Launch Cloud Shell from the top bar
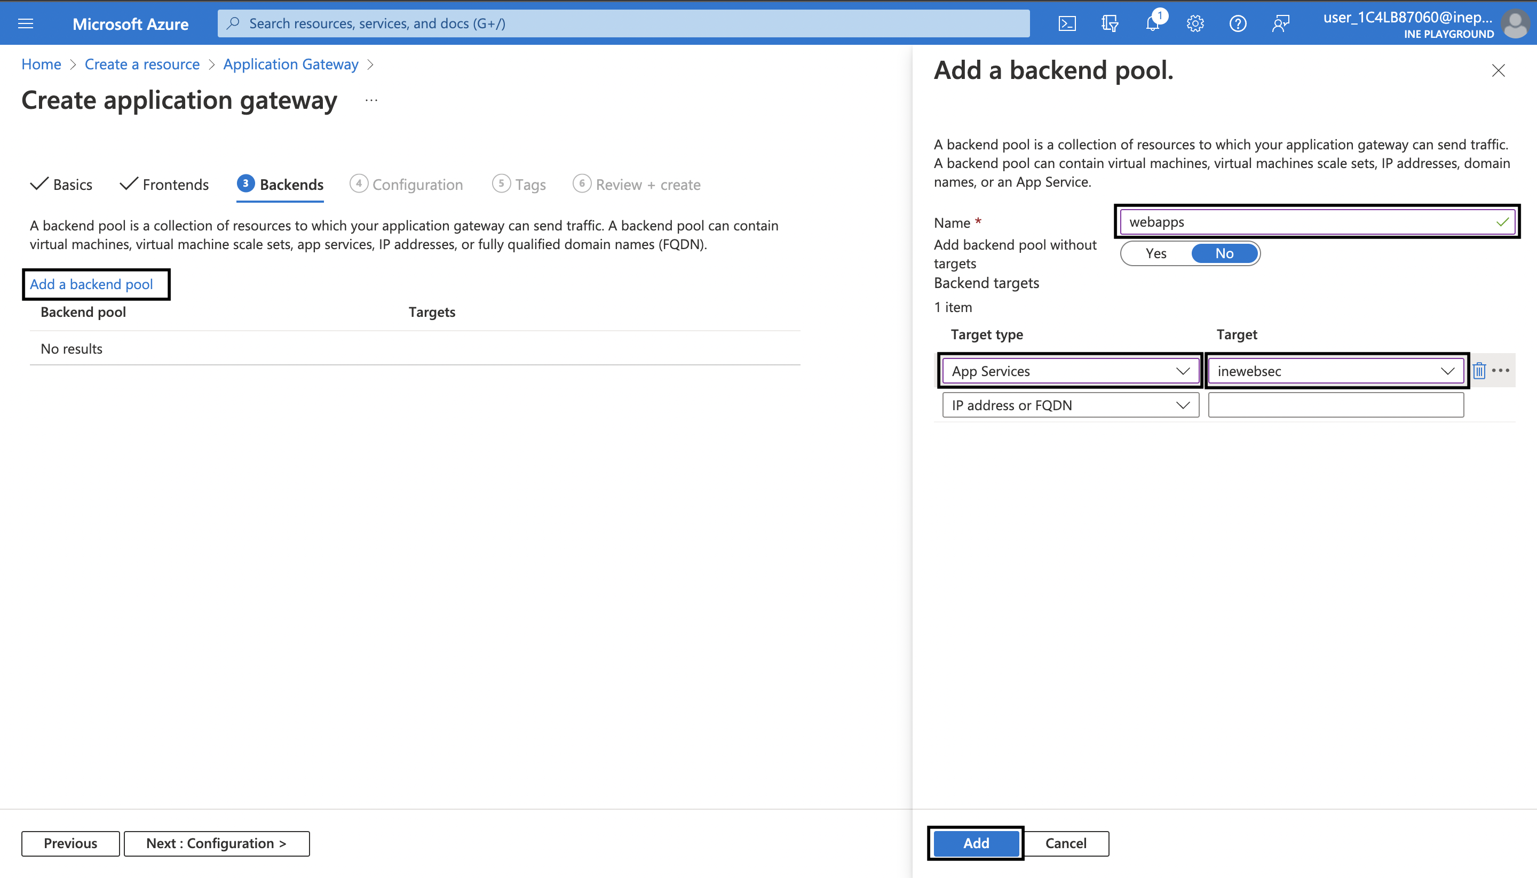The width and height of the screenshot is (1537, 878). pyautogui.click(x=1066, y=23)
